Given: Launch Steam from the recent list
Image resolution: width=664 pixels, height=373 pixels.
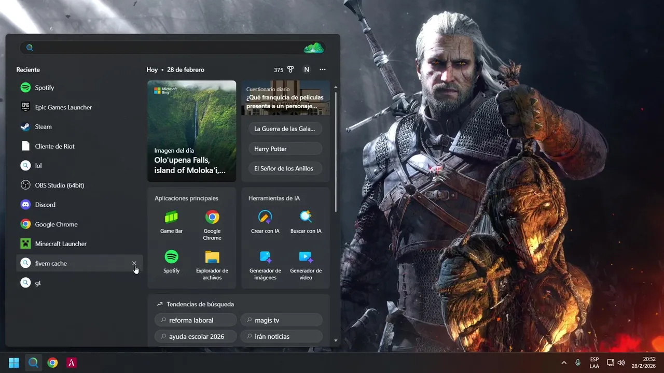Looking at the screenshot, I should tap(79, 126).
